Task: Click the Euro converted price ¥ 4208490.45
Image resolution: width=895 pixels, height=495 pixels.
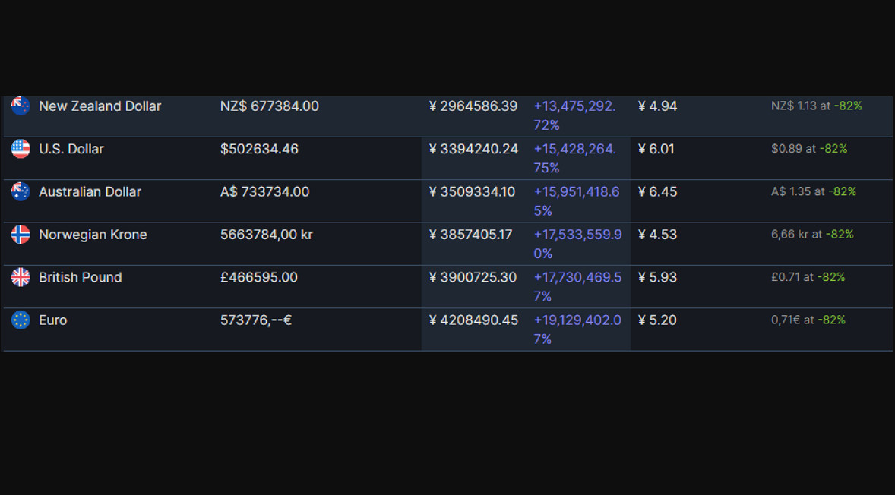Action: tap(473, 320)
